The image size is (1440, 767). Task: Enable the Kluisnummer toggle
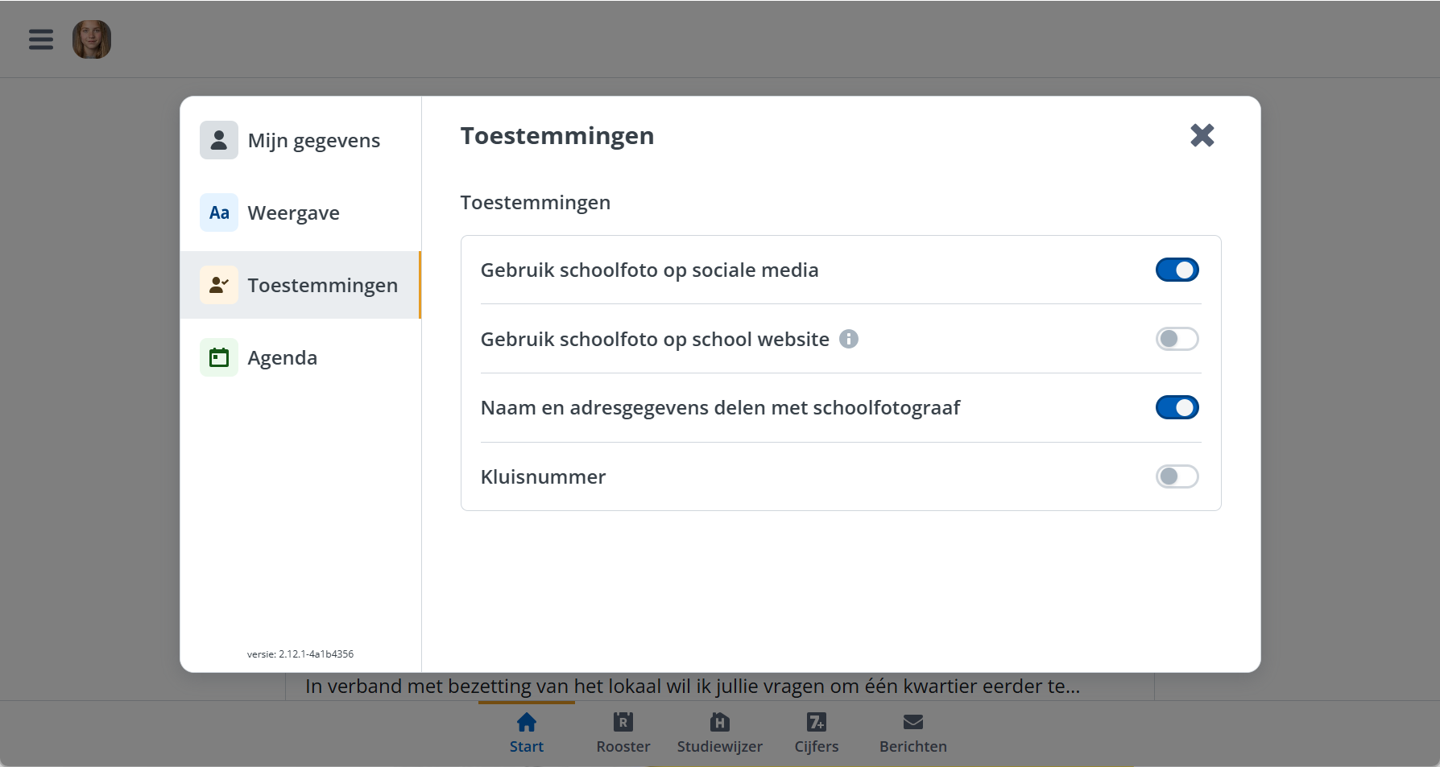coord(1177,476)
